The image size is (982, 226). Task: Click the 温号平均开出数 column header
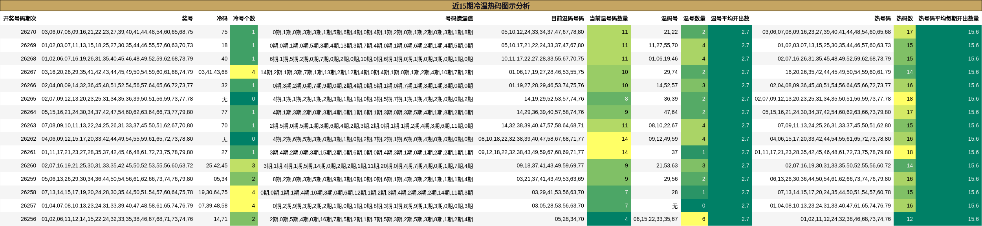[730, 18]
